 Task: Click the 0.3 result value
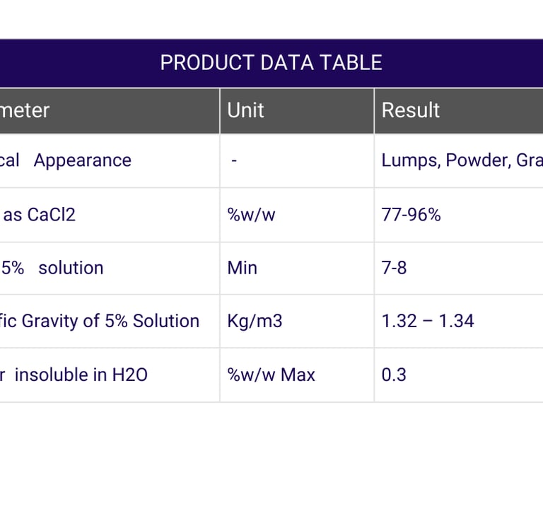(x=394, y=375)
